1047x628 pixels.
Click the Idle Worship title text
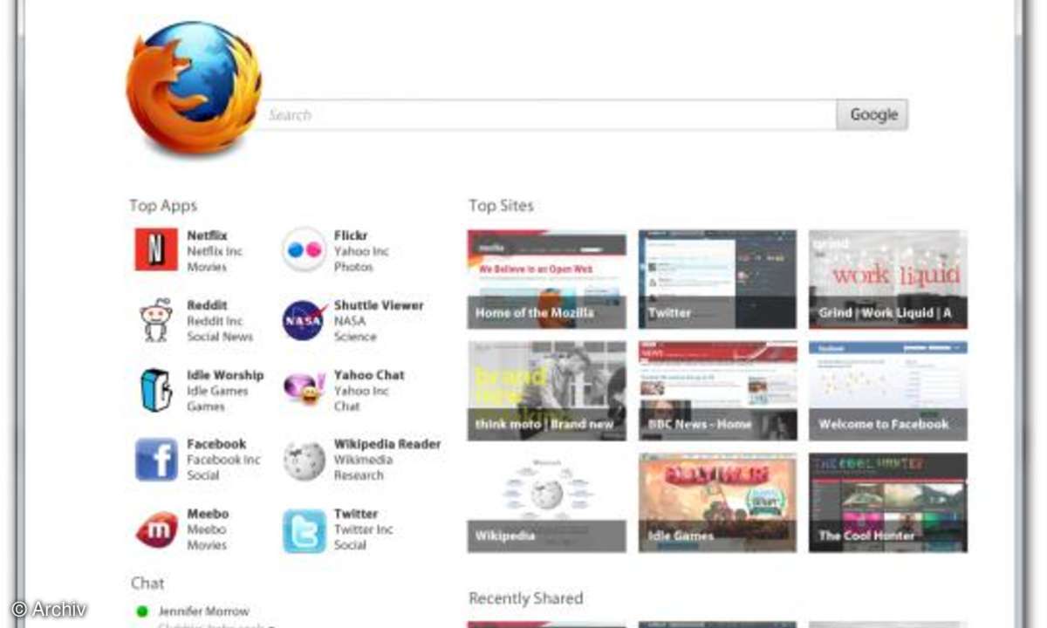(225, 375)
